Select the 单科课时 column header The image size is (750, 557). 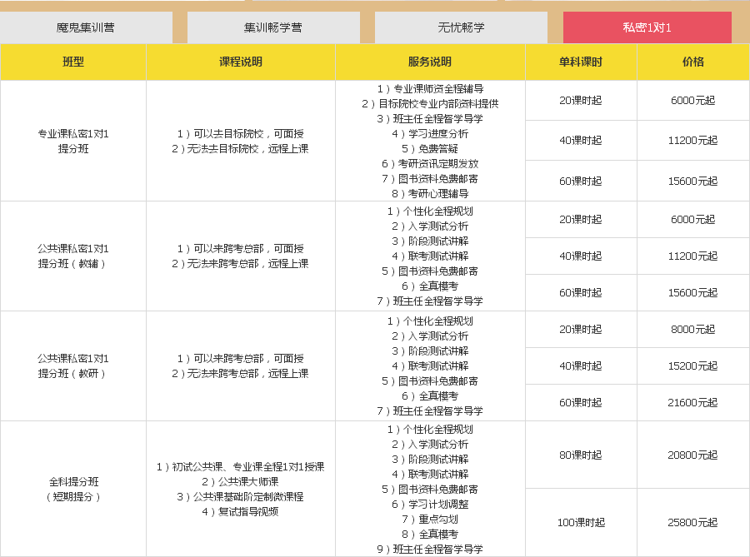tap(581, 62)
